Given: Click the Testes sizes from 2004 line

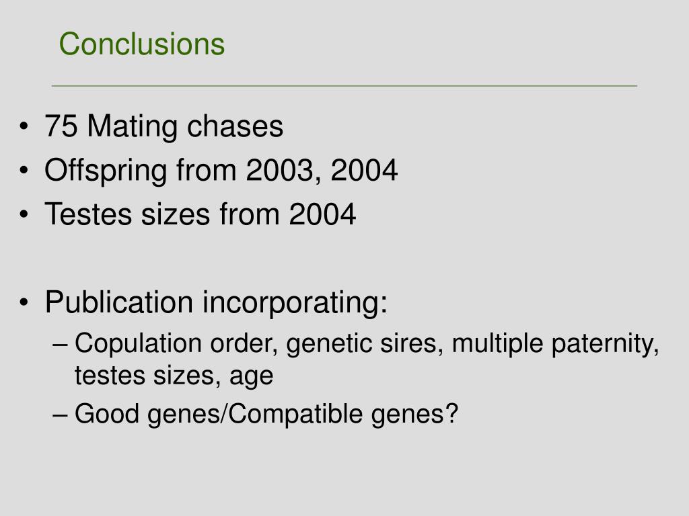Looking at the screenshot, I should pos(200,214).
